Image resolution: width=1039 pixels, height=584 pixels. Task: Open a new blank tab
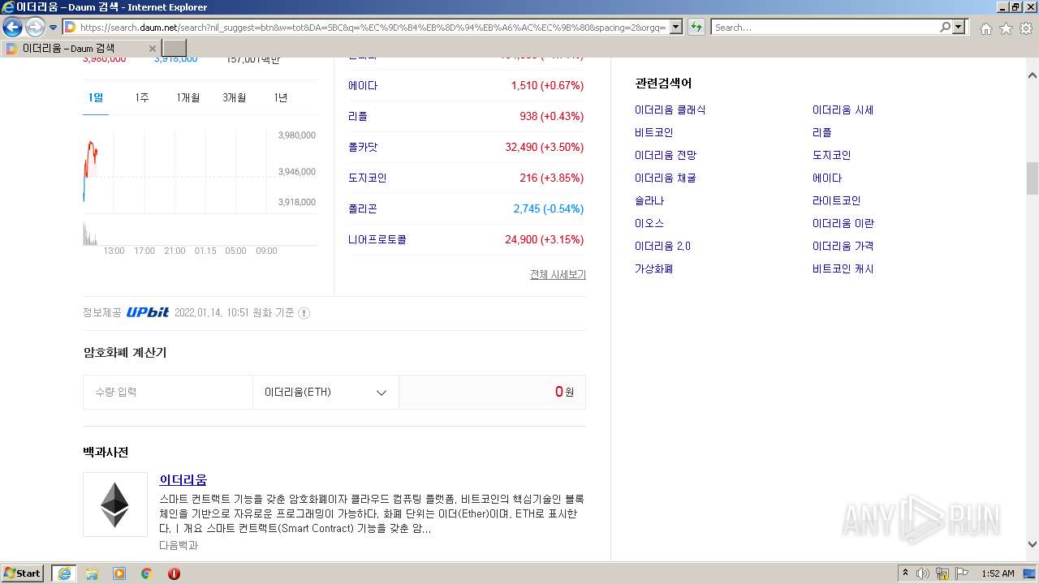click(175, 49)
